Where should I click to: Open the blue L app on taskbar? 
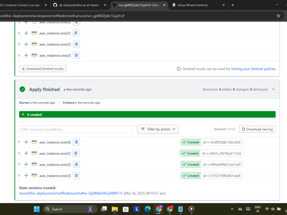pos(137,209)
